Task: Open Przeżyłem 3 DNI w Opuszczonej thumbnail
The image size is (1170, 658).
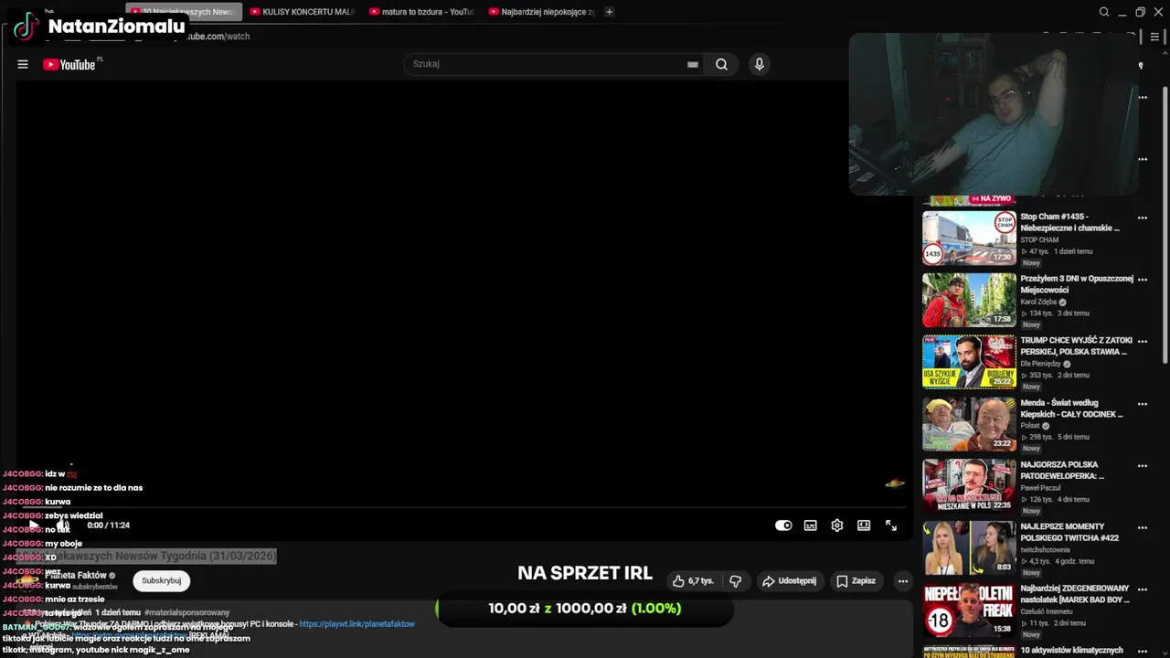Action: 969,300
